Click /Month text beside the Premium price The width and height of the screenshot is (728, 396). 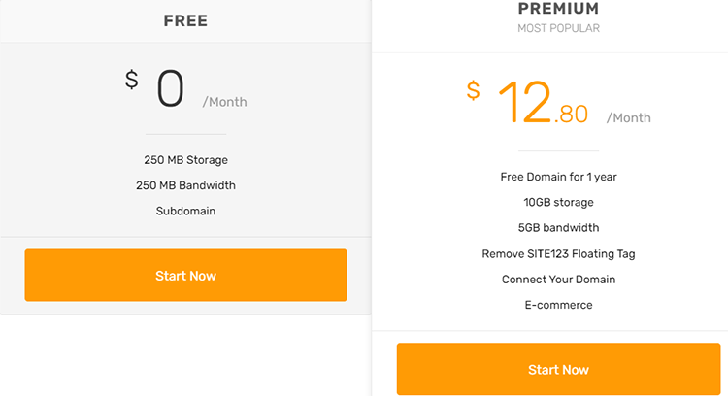pos(629,118)
